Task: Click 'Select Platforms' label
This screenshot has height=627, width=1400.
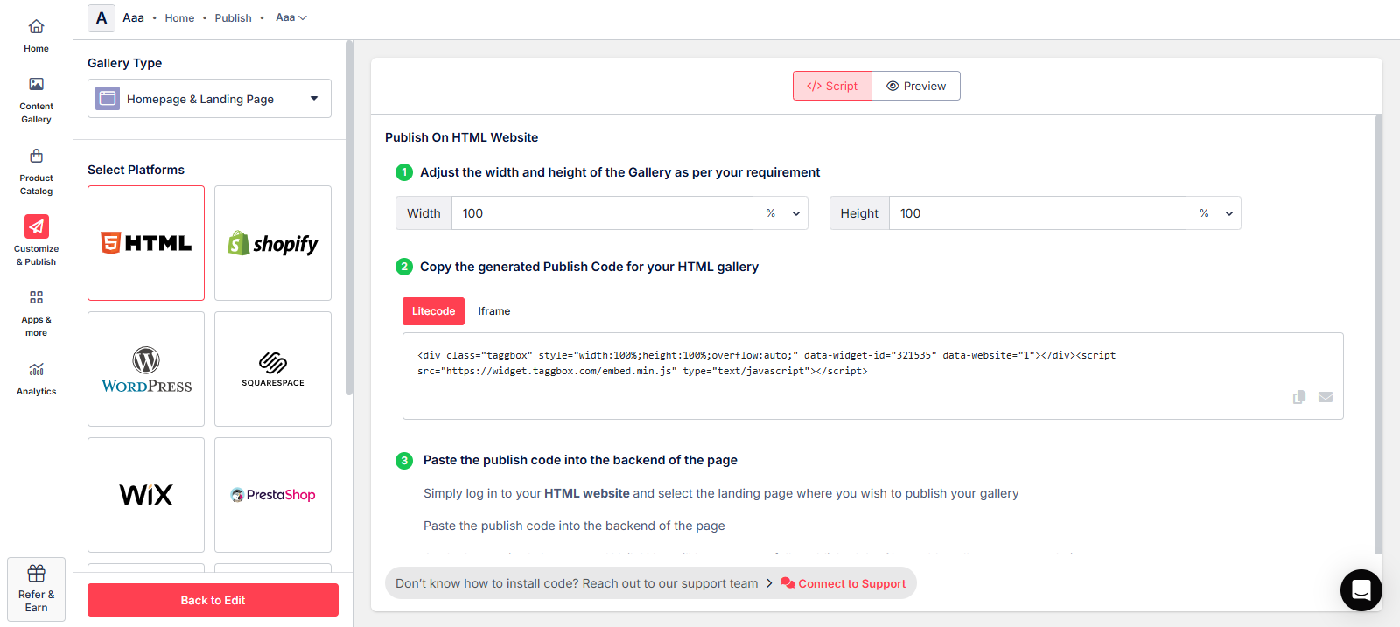Action: pyautogui.click(x=136, y=170)
